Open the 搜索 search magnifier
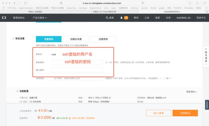The image size is (209, 126). (110, 18)
